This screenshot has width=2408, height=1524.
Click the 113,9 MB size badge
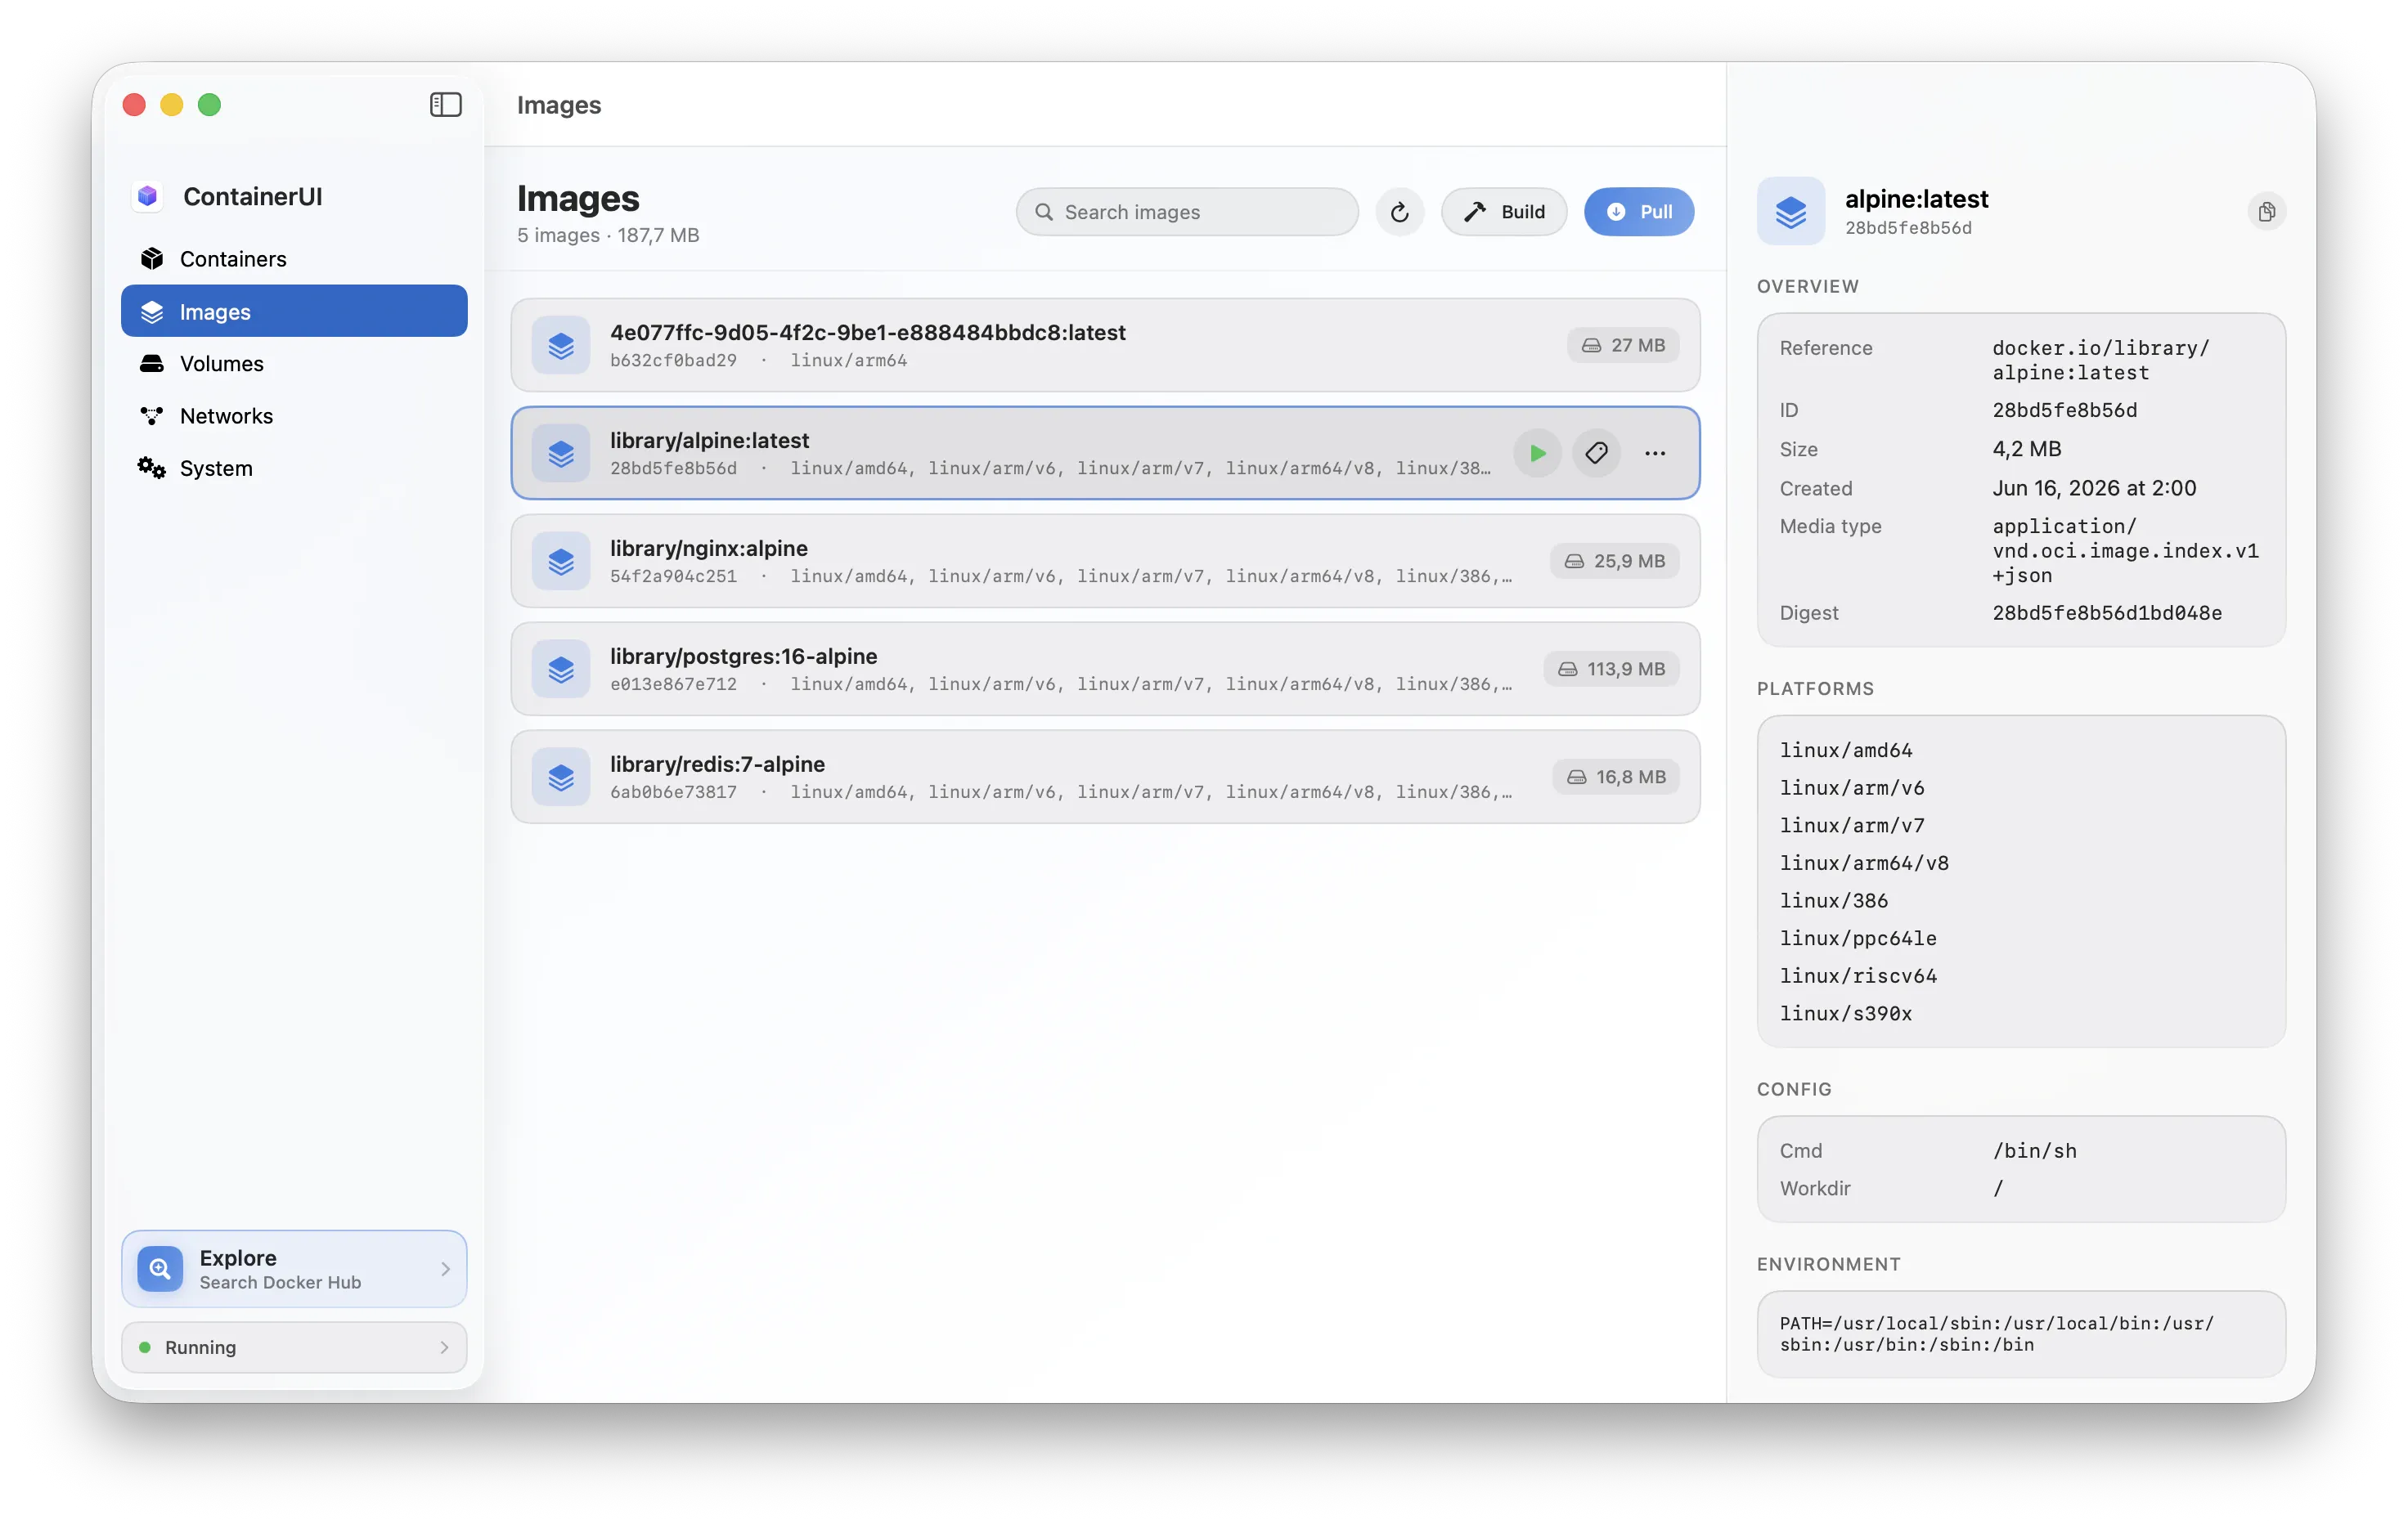click(1611, 670)
